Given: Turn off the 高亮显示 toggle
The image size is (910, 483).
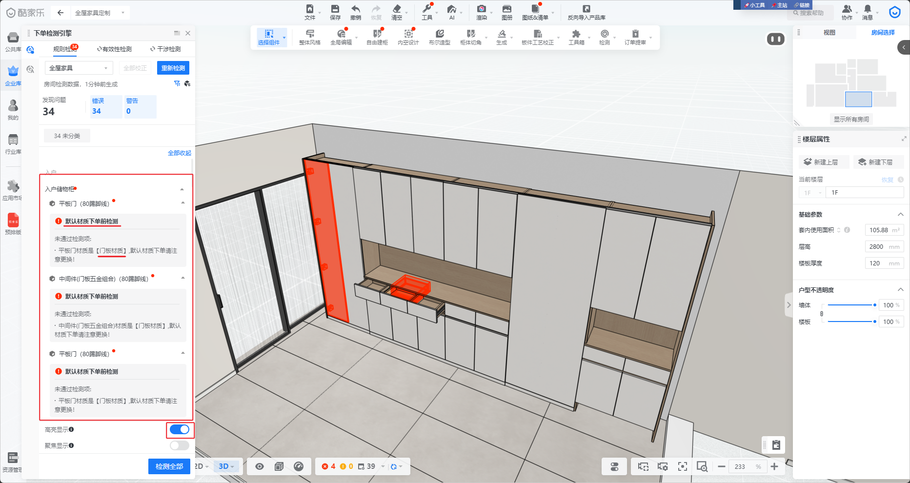Looking at the screenshot, I should pos(180,430).
